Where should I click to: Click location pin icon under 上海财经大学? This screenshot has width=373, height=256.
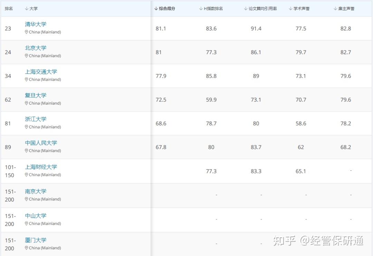26,175
